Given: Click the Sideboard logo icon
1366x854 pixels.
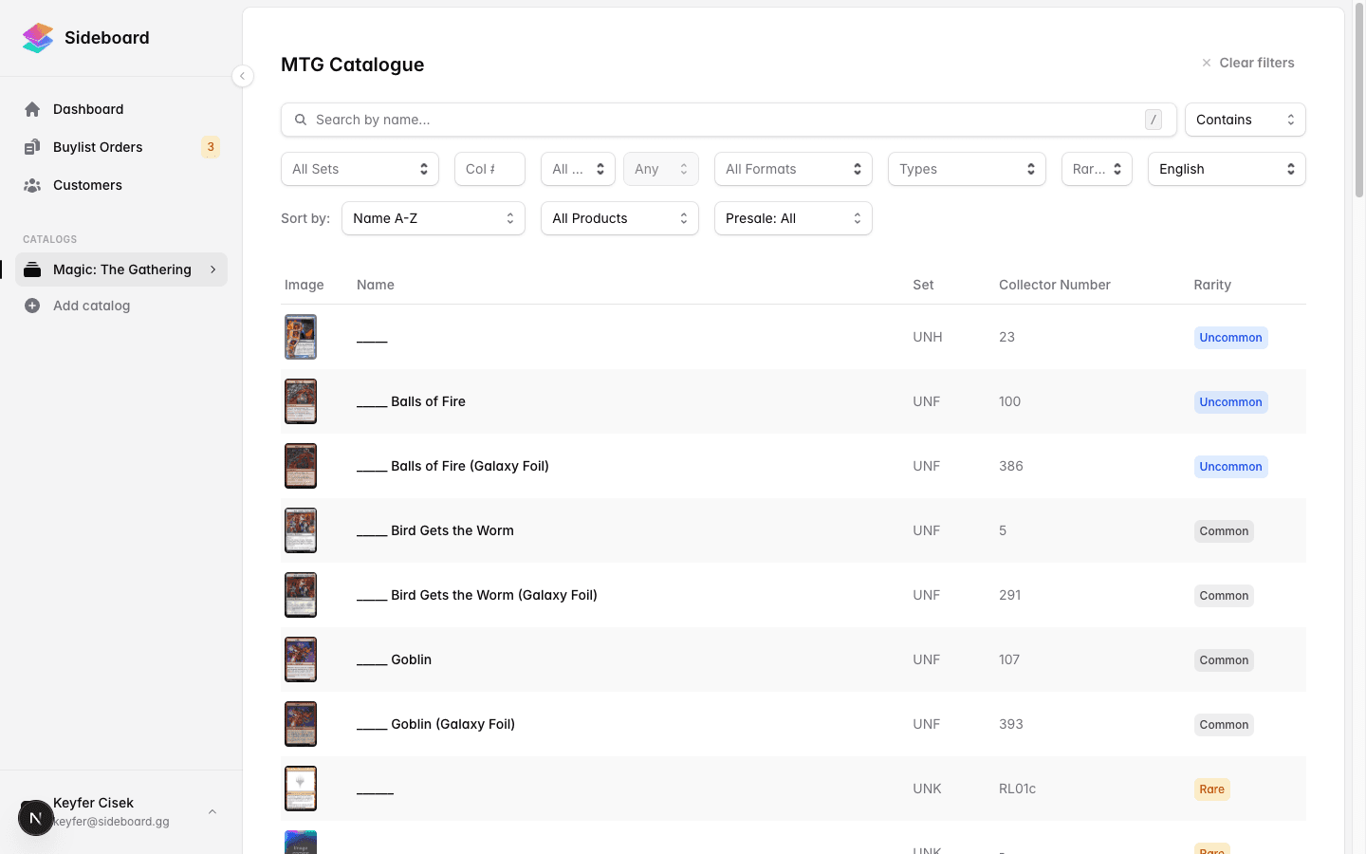Looking at the screenshot, I should point(38,38).
